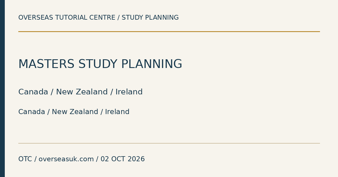This screenshot has width=338, height=177.
Task: Select the dark navy vertical accent bar
Action: click(x=2, y=88)
